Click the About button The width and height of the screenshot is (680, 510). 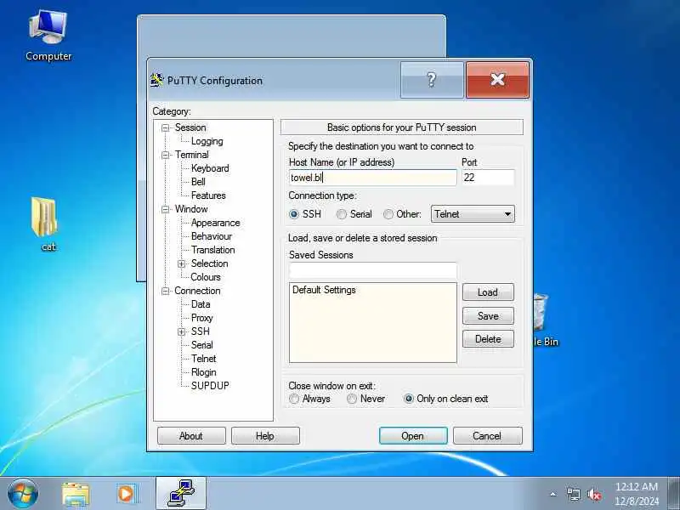(x=191, y=436)
